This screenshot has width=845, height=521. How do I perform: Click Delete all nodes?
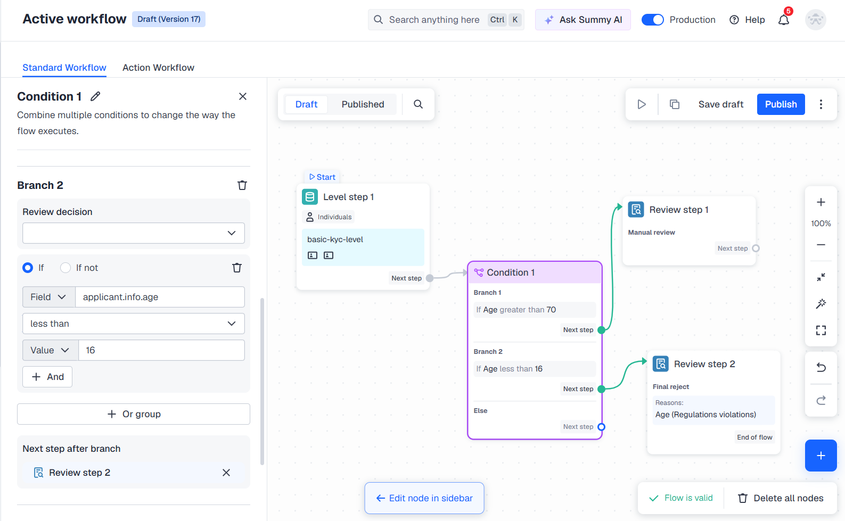click(x=781, y=498)
